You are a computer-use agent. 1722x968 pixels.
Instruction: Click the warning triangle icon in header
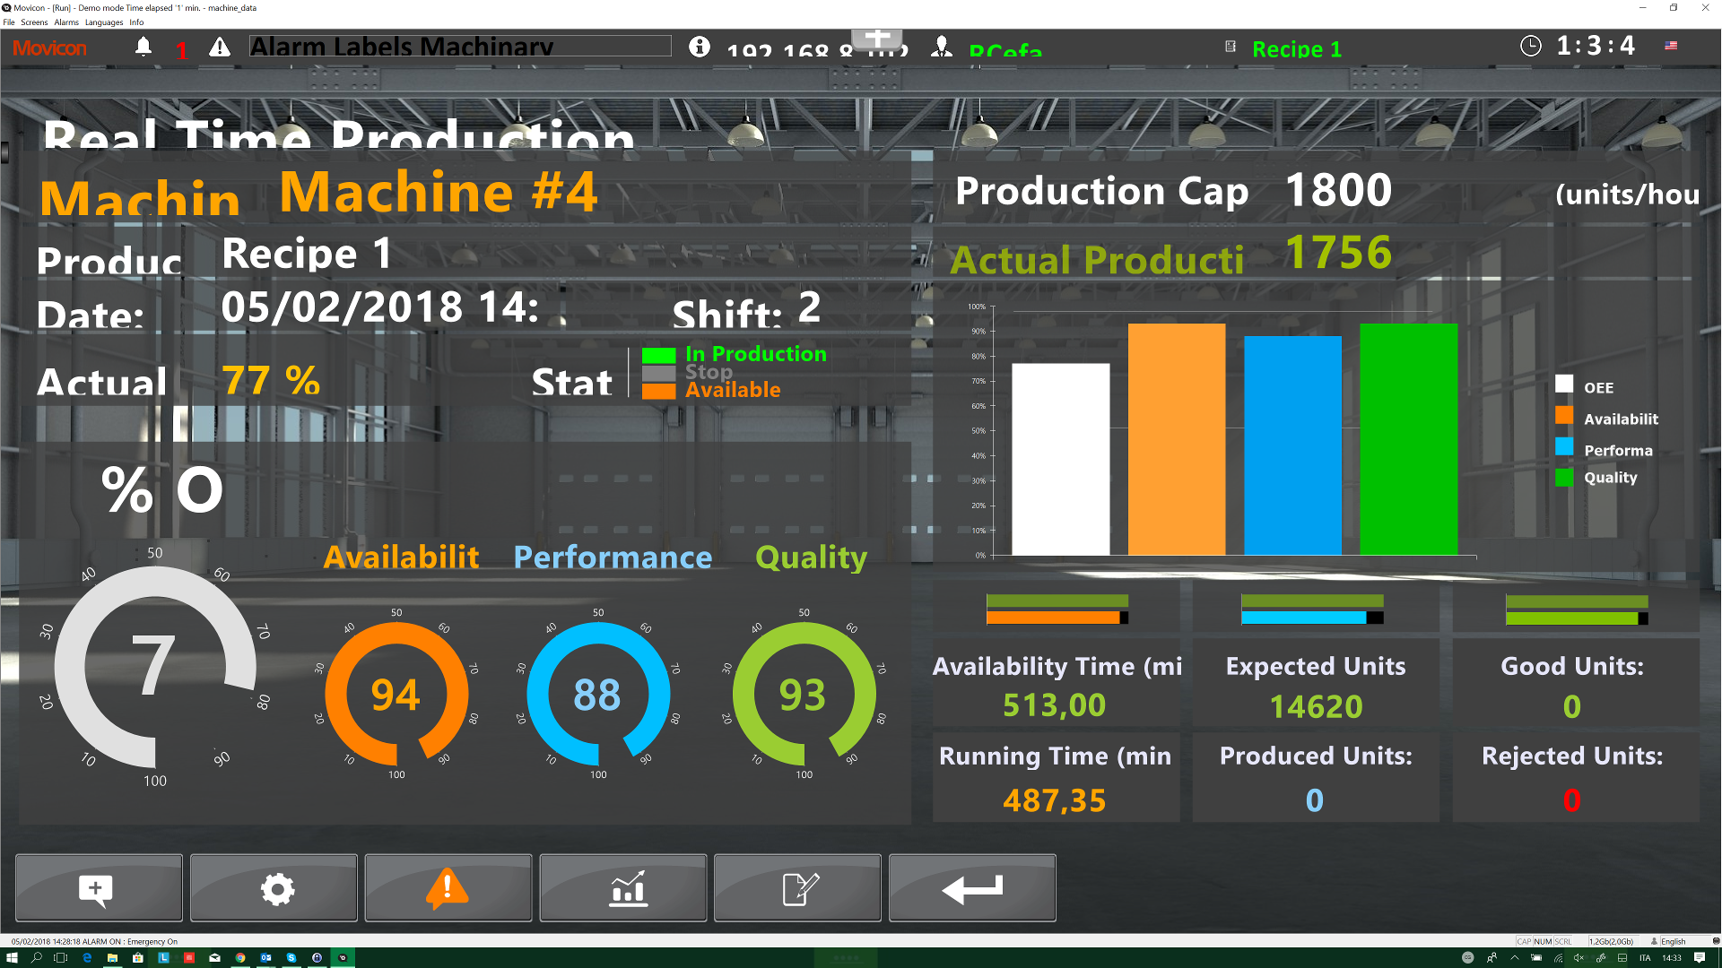coord(220,47)
